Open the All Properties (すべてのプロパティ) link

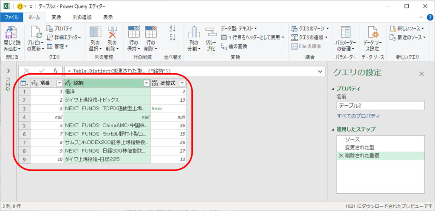pos(358,116)
